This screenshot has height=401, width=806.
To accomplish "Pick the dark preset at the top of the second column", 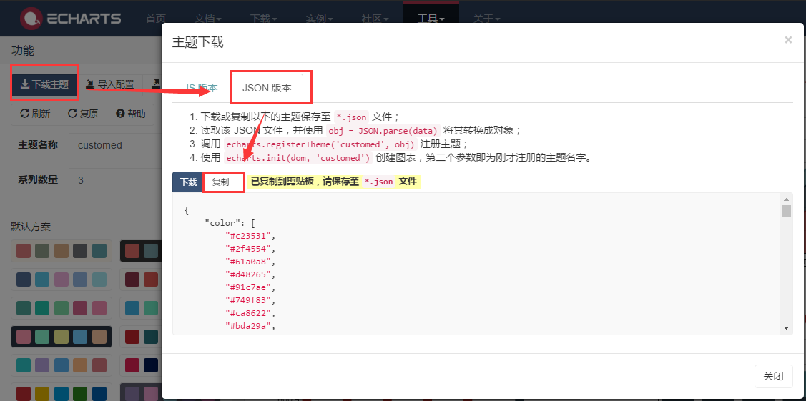I will (x=141, y=251).
